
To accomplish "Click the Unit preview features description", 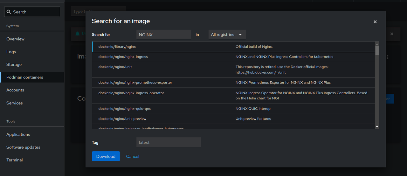I will pyautogui.click(x=253, y=119).
